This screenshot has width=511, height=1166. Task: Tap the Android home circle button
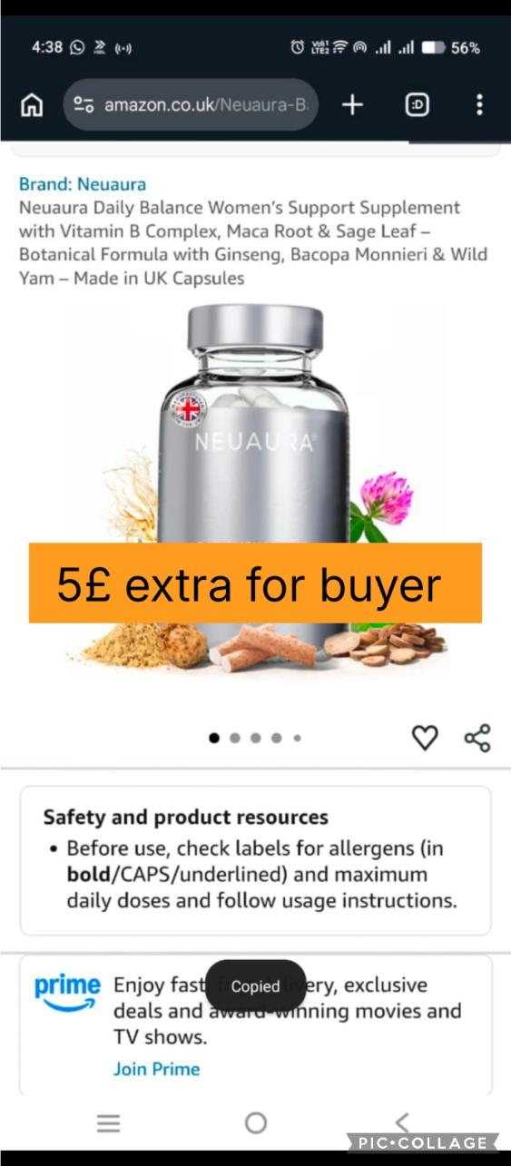coord(256,1123)
